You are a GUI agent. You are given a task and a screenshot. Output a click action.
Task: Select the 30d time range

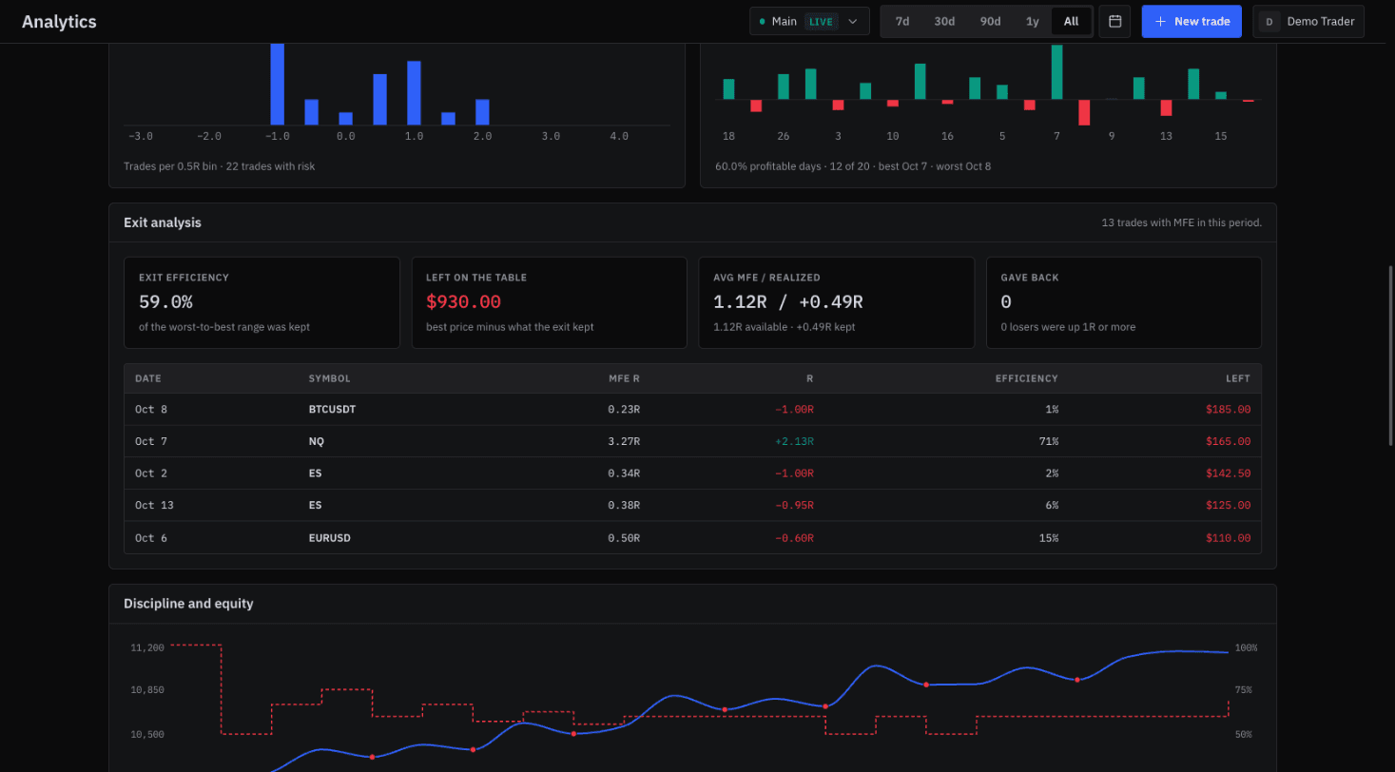click(944, 21)
